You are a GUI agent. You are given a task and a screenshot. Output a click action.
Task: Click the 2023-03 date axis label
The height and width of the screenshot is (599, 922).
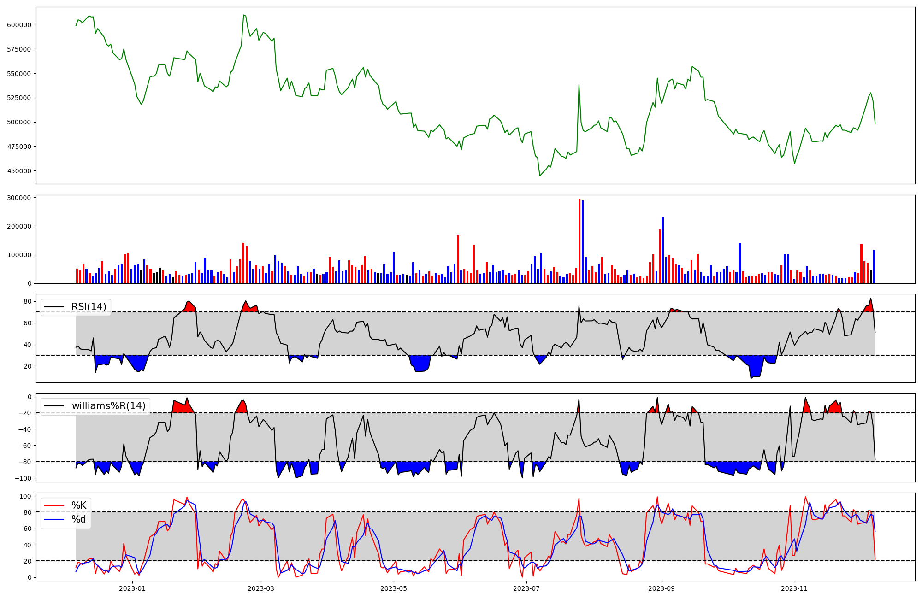pyautogui.click(x=261, y=588)
